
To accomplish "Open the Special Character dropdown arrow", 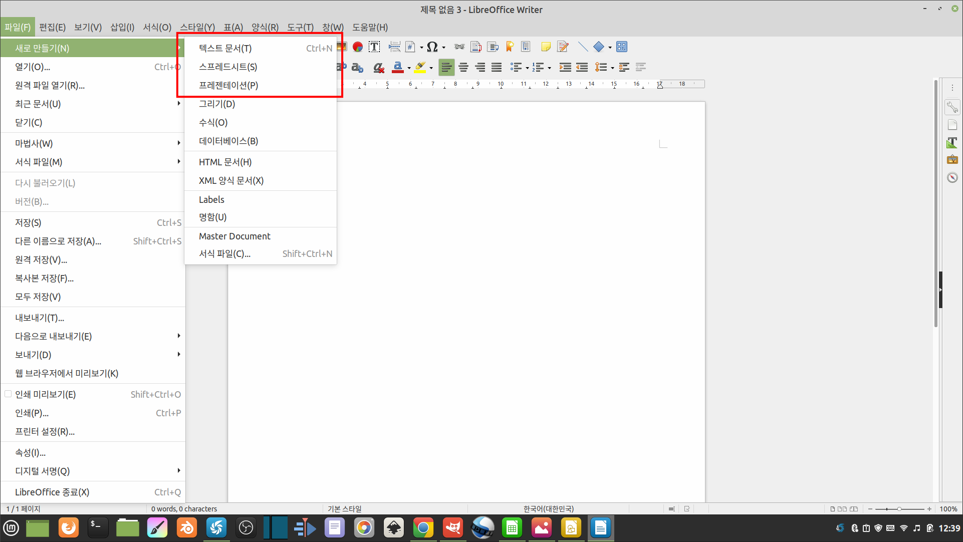I will (443, 48).
